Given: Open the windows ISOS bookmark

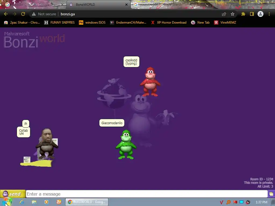Looking at the screenshot, I should 92,23.
